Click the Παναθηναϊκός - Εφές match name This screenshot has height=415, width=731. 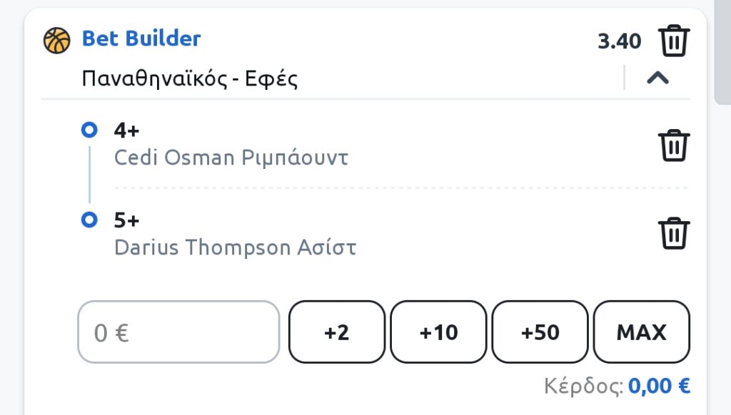coord(190,78)
